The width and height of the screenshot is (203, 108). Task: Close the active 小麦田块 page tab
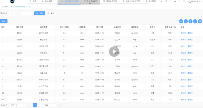click(29, 7)
